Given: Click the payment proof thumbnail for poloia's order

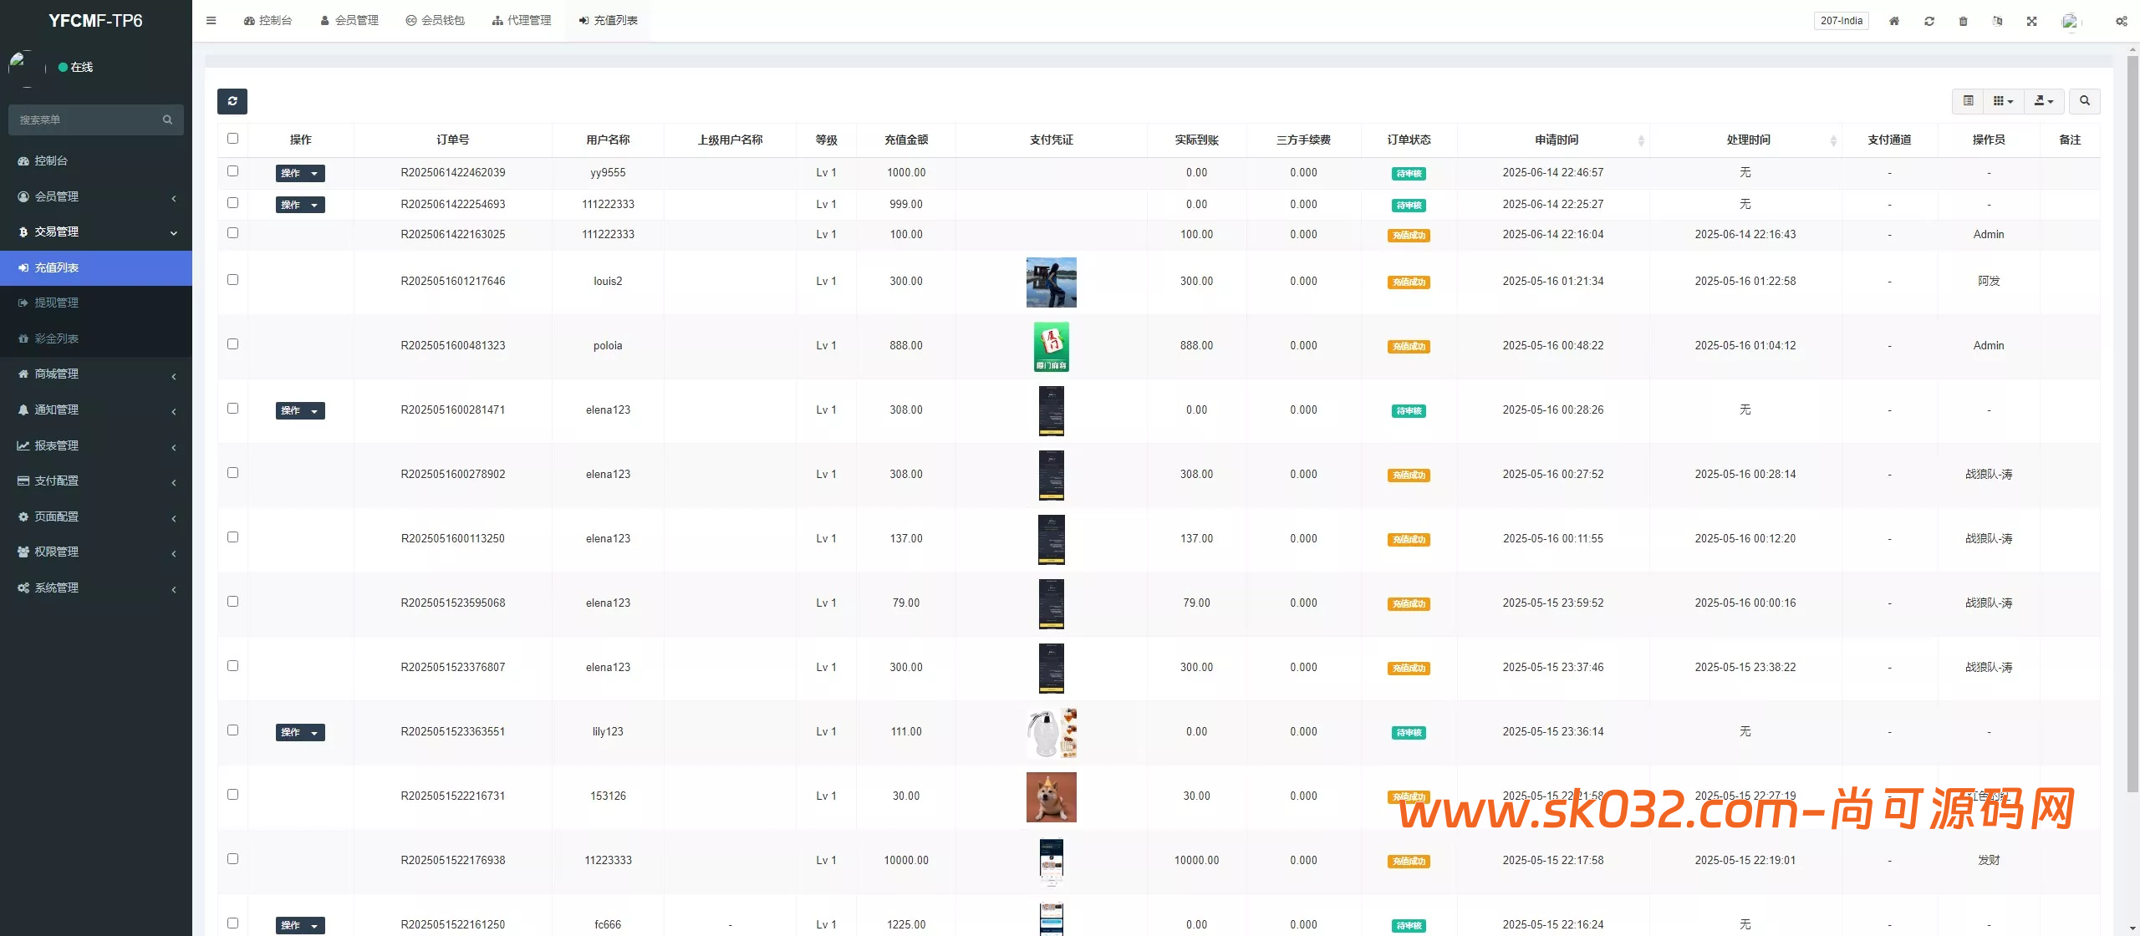Looking at the screenshot, I should (x=1051, y=345).
